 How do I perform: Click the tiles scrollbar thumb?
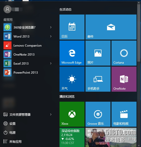coord(139,33)
